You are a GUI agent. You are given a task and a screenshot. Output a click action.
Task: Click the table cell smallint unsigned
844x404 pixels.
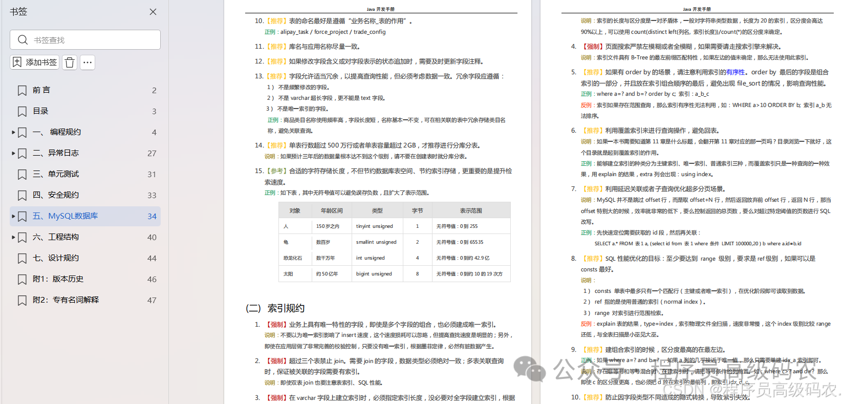(x=376, y=242)
